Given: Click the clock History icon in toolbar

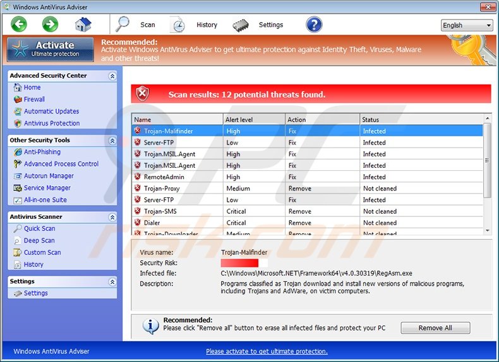Looking at the screenshot, I should 178,25.
